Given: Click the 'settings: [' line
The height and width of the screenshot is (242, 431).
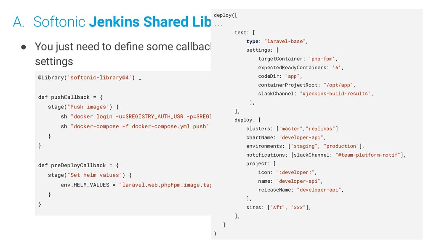Looking at the screenshot, I should pos(263,50).
